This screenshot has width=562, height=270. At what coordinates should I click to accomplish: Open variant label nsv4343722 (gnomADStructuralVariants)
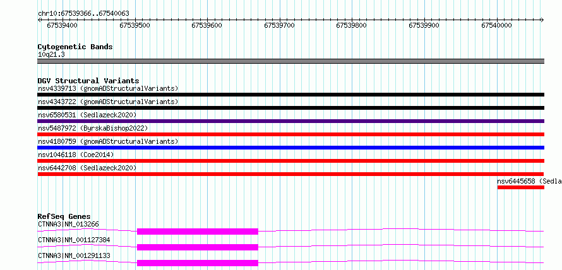coord(108,102)
